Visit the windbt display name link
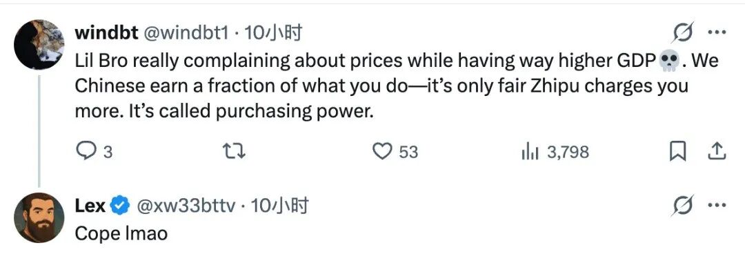Image resolution: width=745 pixels, height=254 pixels. click(107, 33)
